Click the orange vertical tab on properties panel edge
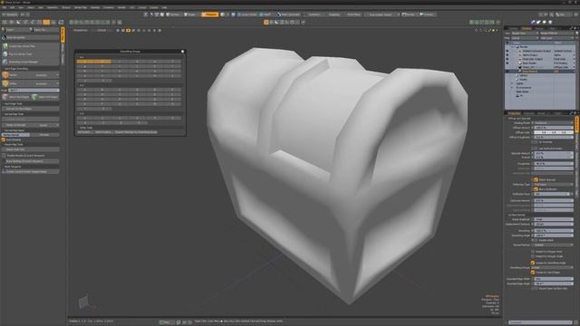Screen dimensions: 580x326 point(576,124)
